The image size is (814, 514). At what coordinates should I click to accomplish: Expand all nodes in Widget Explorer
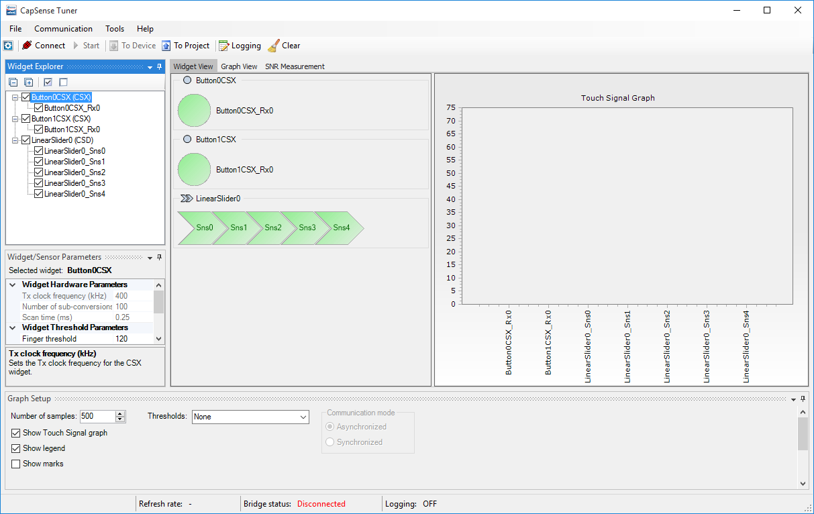tap(28, 82)
